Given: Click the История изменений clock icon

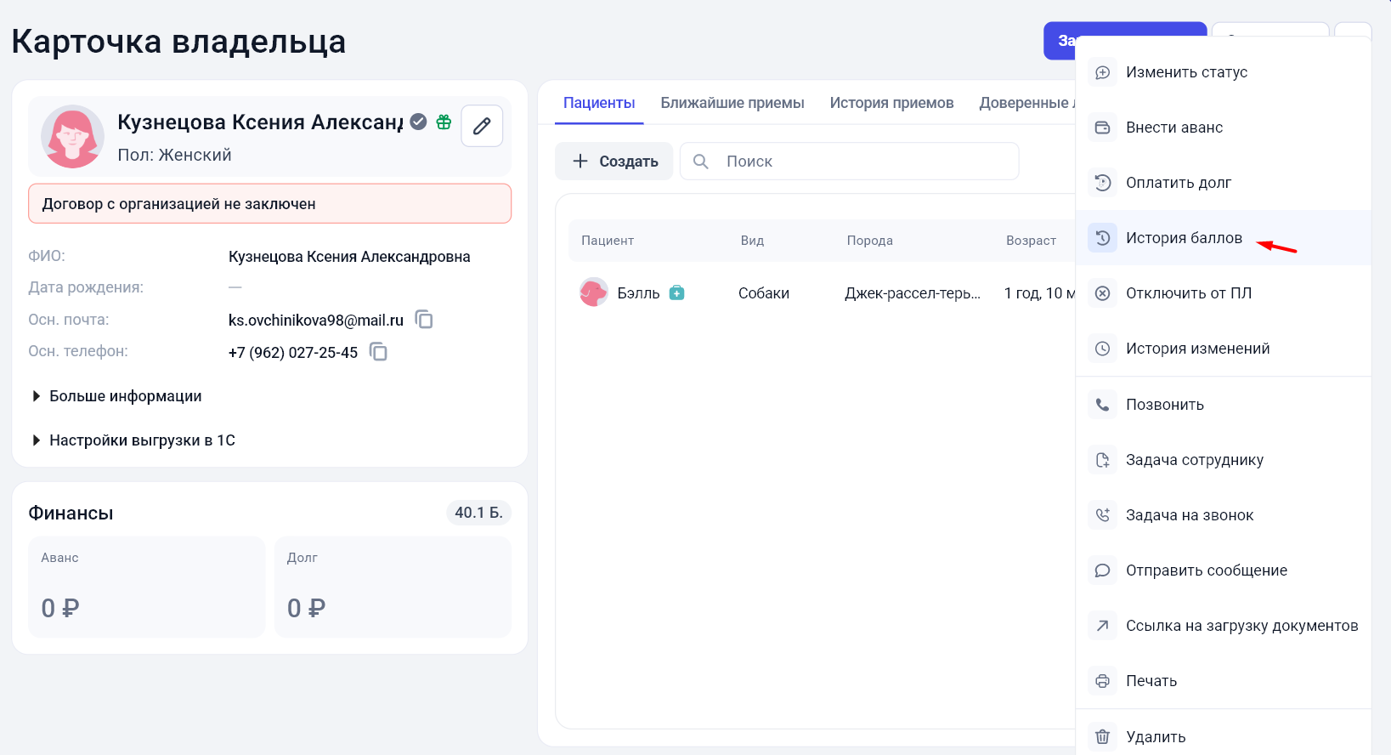Looking at the screenshot, I should point(1102,349).
